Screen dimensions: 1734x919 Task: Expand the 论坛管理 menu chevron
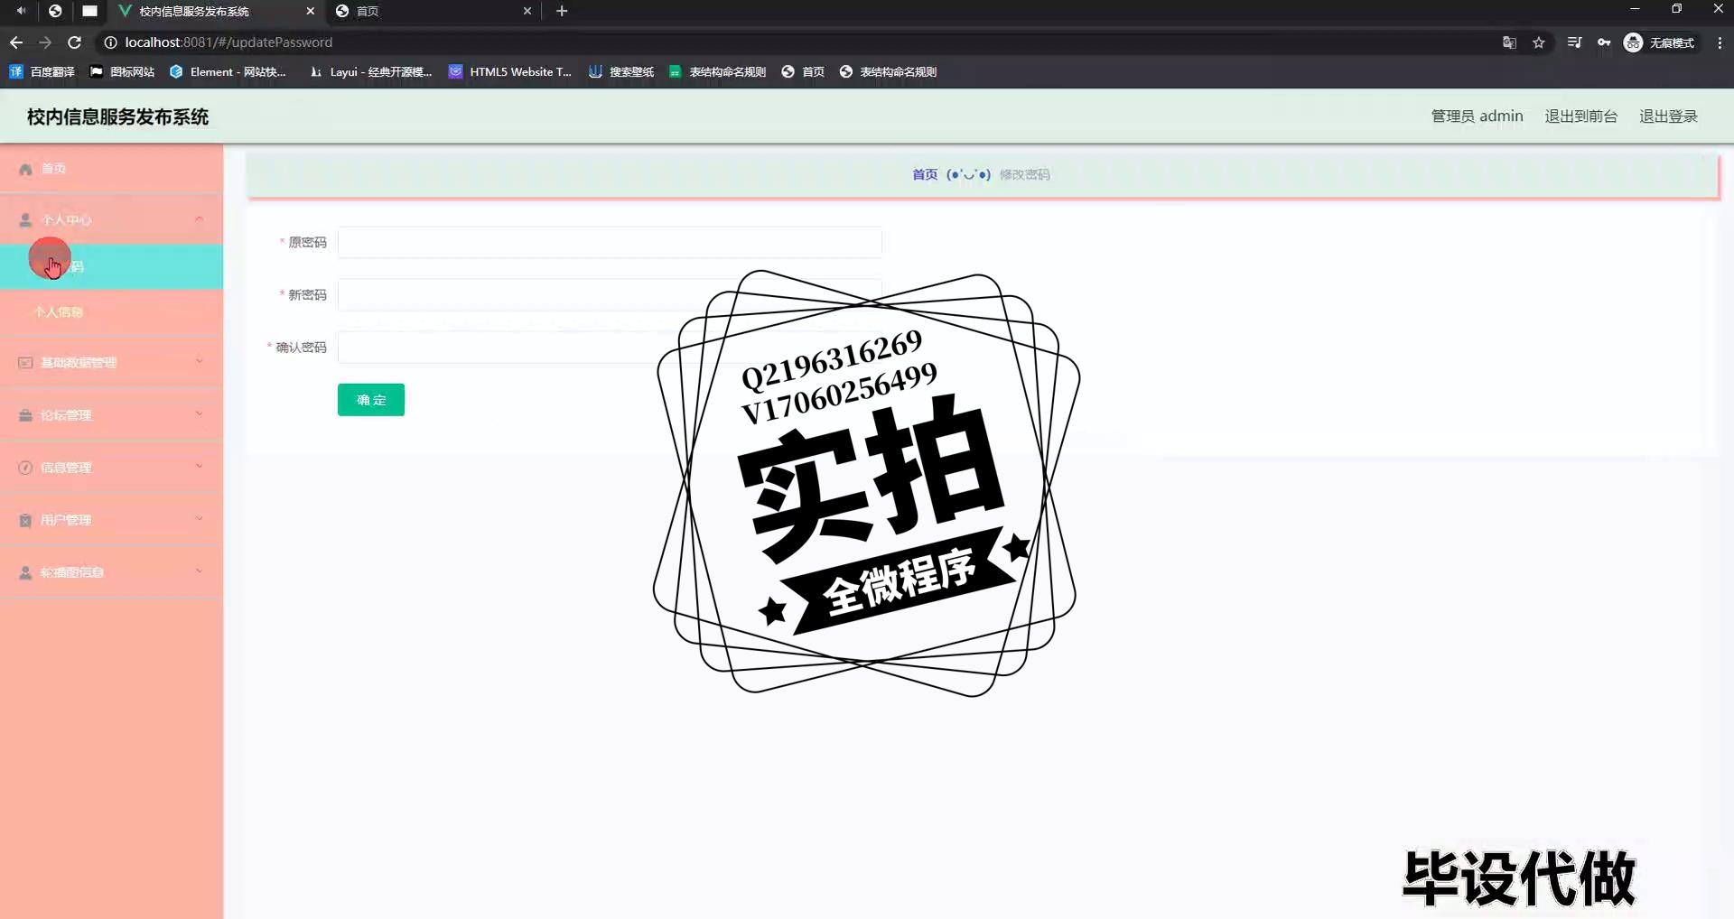(199, 414)
